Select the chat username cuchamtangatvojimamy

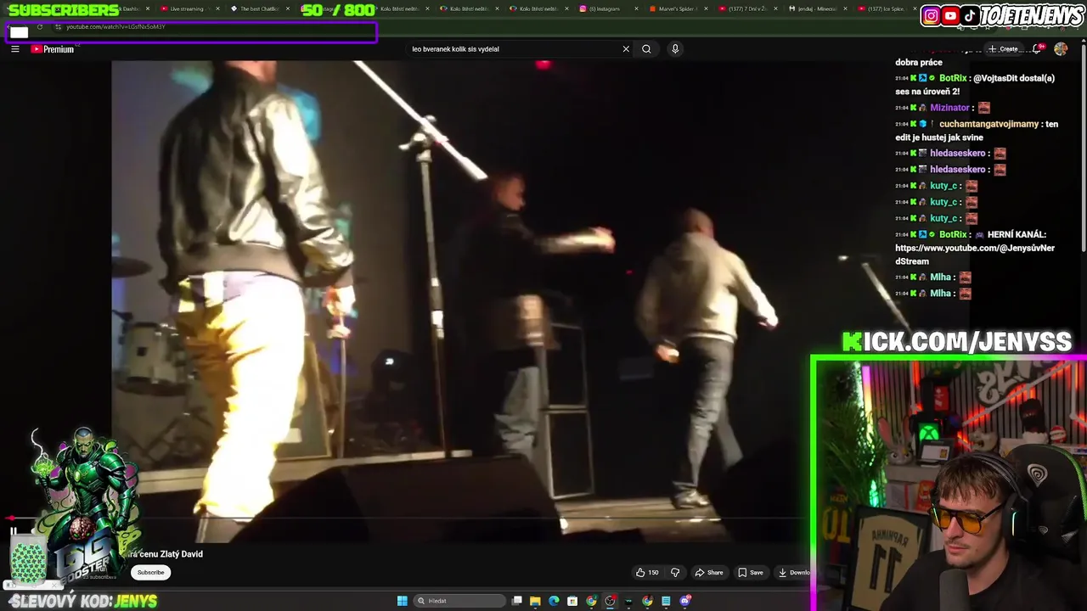tap(988, 124)
